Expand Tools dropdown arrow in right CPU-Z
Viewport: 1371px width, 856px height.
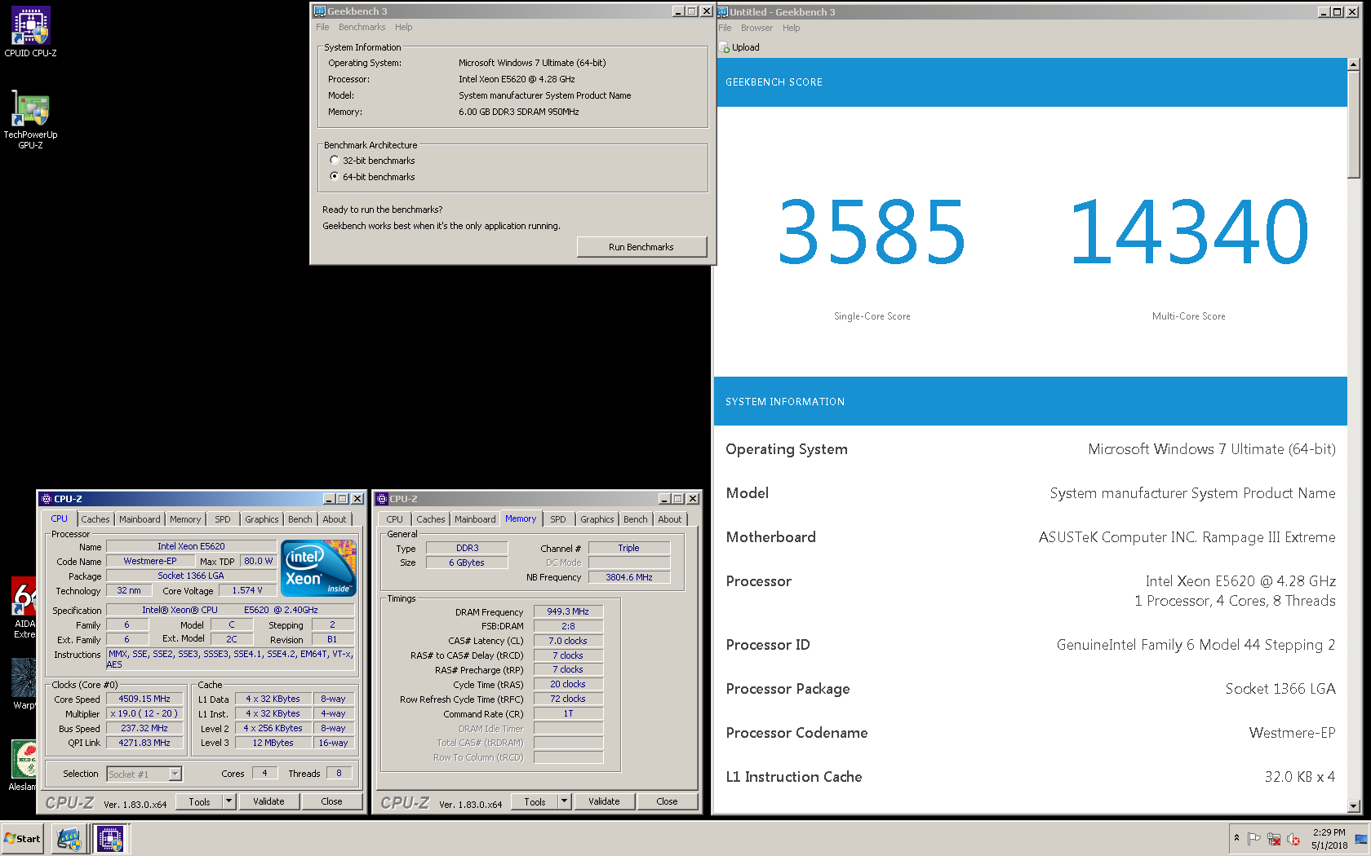tap(564, 801)
